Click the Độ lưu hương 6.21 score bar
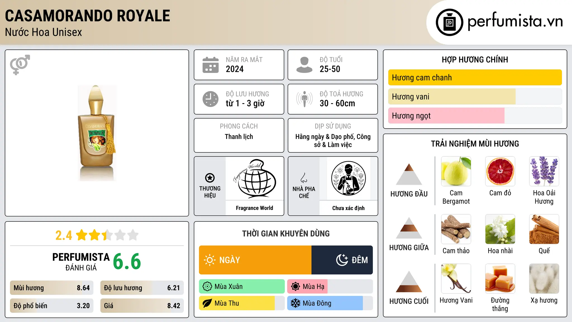 142,288
